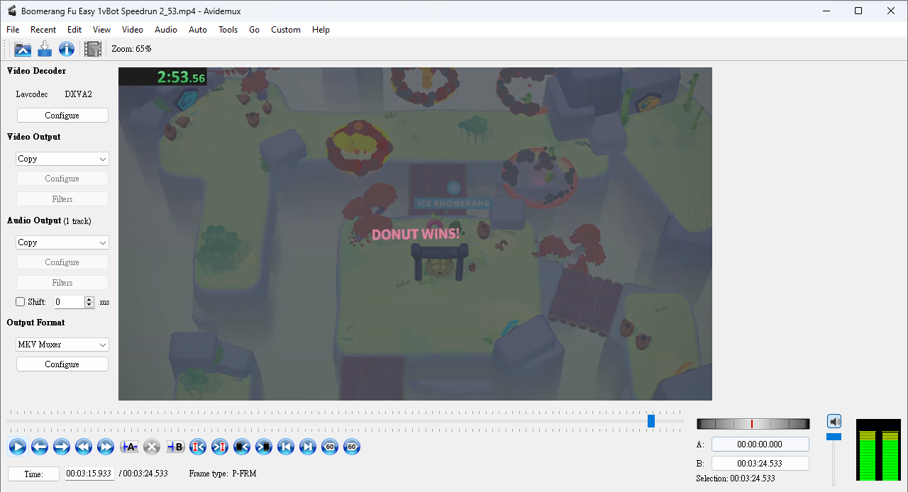Click Configure under Output Format
The height and width of the screenshot is (492, 908).
click(x=62, y=364)
